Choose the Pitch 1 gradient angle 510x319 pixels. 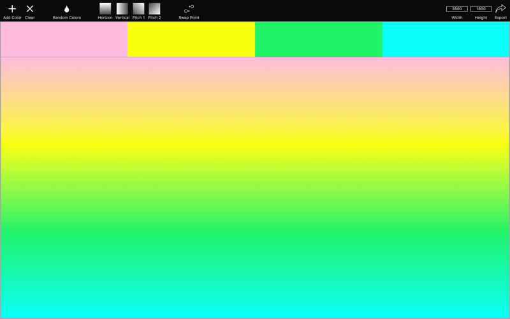138,9
